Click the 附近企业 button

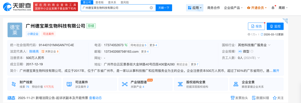click(182, 64)
